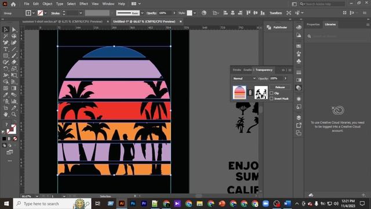Open the Window menu
371x209 pixels.
(108, 4)
